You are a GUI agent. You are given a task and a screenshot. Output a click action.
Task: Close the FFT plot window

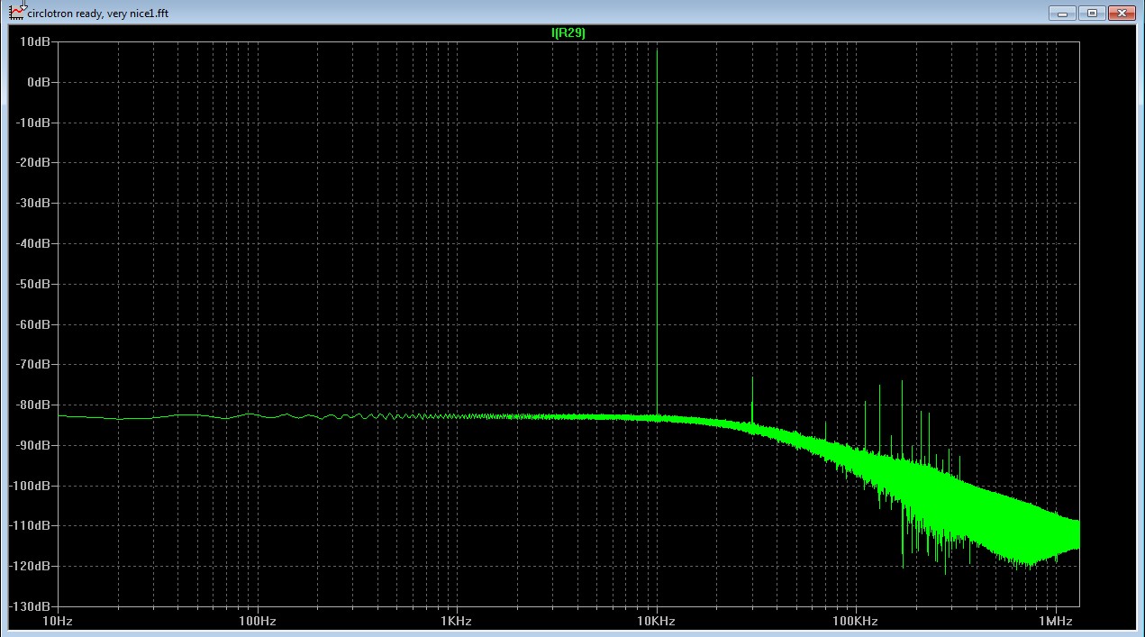point(1122,13)
